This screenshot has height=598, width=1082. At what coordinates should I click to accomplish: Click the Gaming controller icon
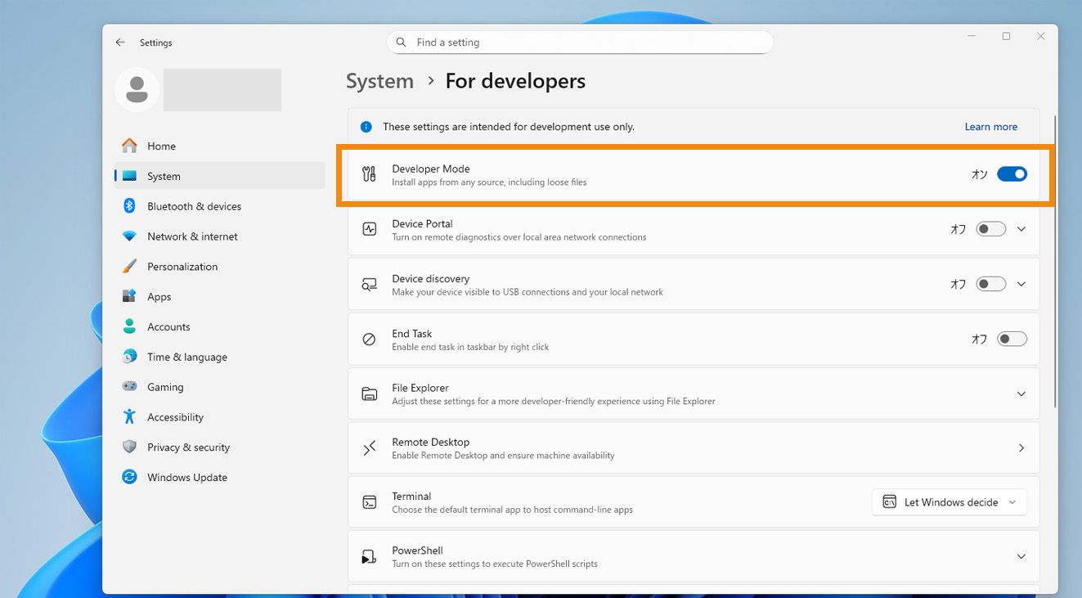pyautogui.click(x=129, y=387)
